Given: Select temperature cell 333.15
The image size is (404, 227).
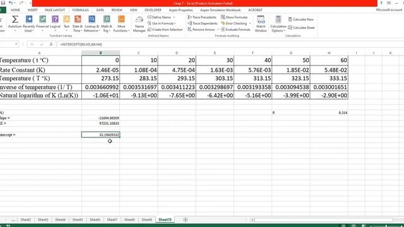Looking at the screenshot, I should coord(329,78).
